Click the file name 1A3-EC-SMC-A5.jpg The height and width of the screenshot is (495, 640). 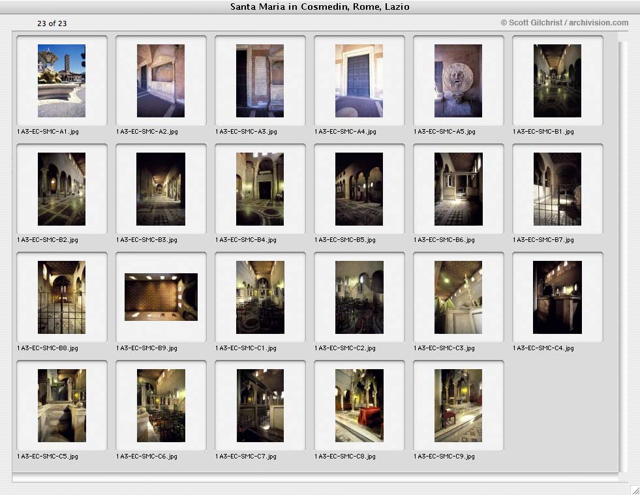444,131
